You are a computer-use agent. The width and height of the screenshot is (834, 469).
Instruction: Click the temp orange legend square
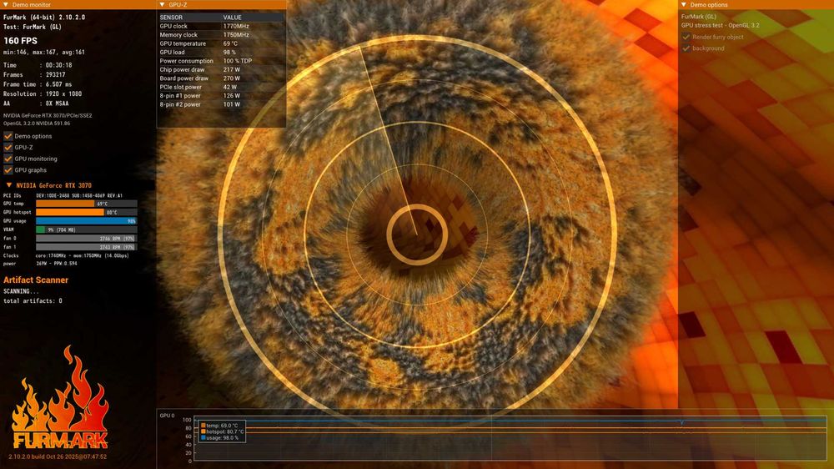point(203,426)
